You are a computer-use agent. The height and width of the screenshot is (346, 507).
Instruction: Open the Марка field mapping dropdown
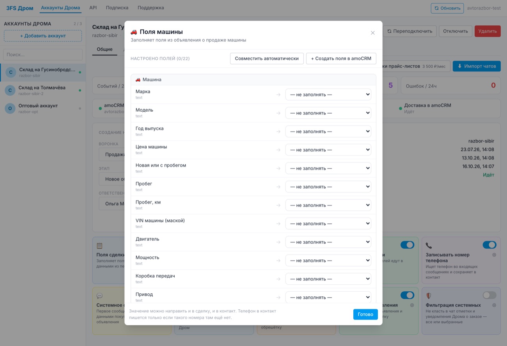[328, 95]
